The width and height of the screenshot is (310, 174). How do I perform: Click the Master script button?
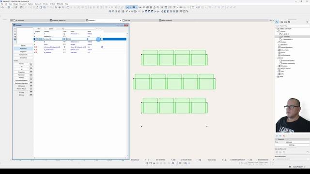[x=21, y=64]
